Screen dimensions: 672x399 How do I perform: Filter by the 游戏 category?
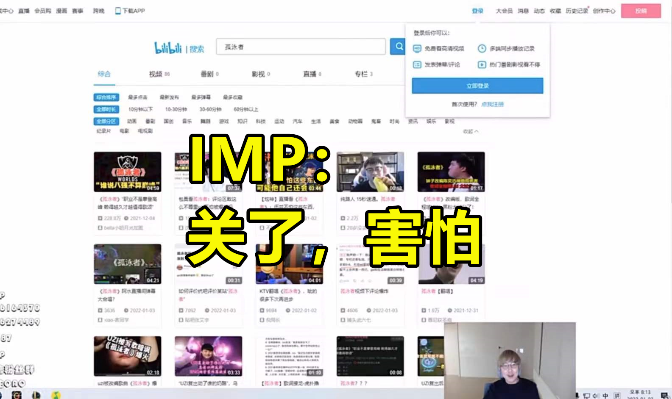(224, 122)
